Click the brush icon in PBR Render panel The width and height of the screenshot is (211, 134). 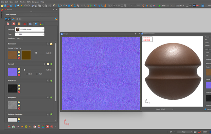(13, 19)
